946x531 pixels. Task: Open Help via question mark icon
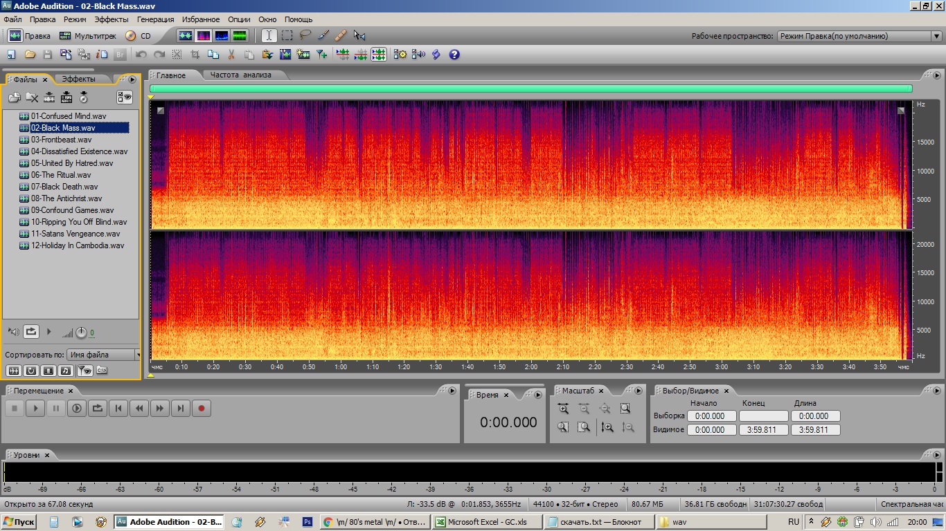tap(454, 54)
